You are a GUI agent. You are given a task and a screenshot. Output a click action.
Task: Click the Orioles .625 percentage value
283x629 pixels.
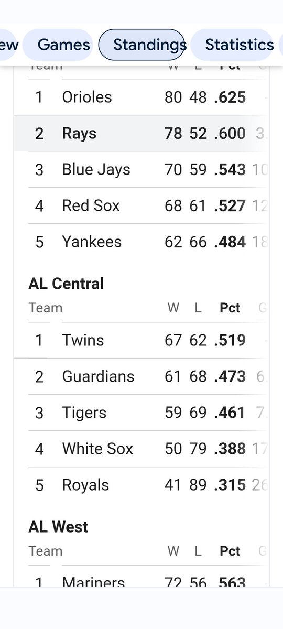[230, 97]
